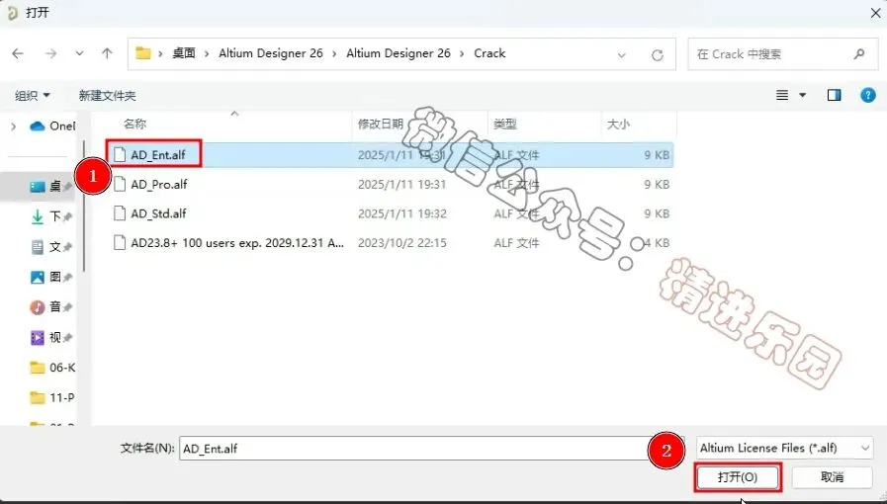Click date 2023/10/2 22:15
Image resolution: width=887 pixels, height=504 pixels.
point(402,243)
